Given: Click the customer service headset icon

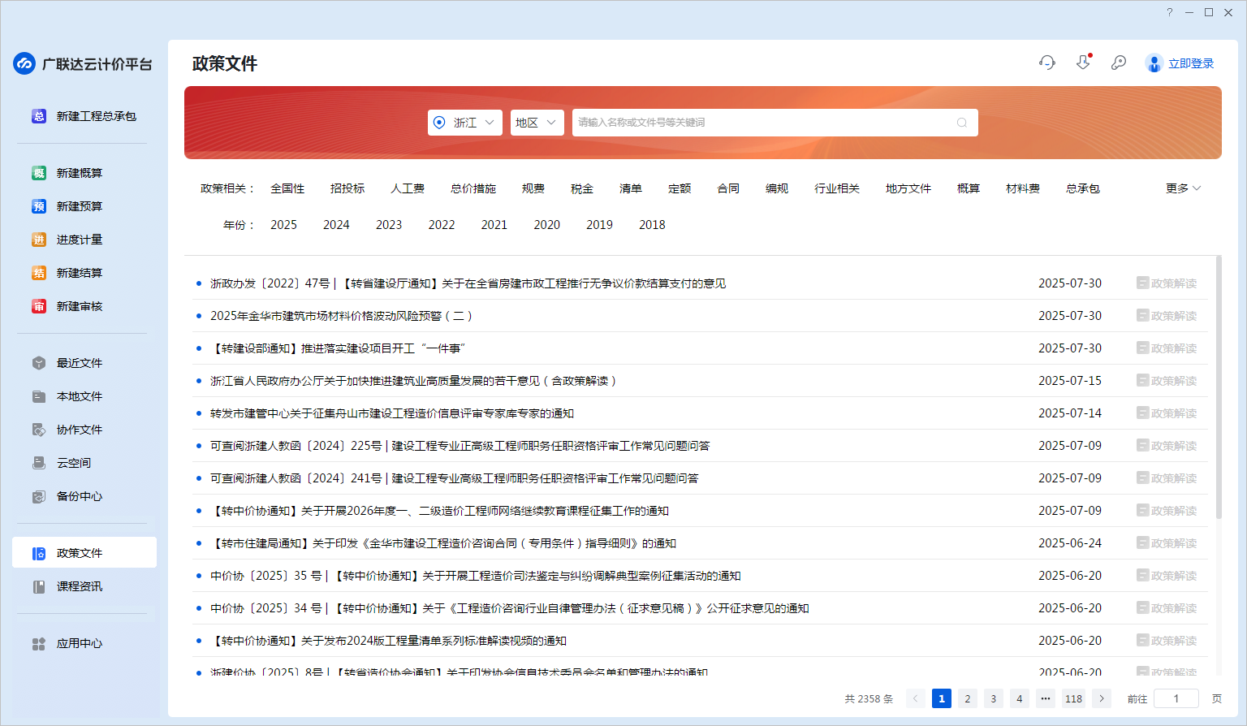Looking at the screenshot, I should [1047, 63].
